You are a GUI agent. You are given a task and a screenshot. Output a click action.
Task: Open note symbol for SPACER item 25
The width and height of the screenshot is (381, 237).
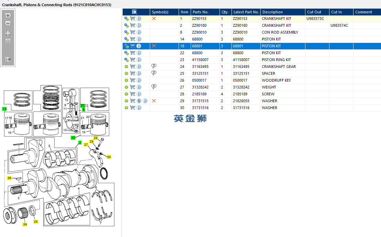(x=154, y=73)
